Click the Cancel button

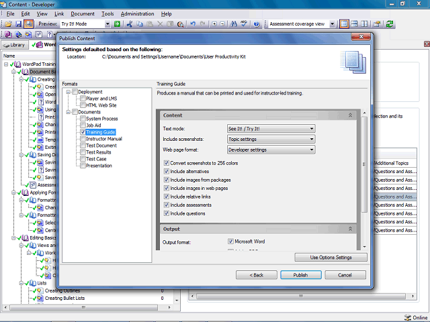pyautogui.click(x=345, y=275)
